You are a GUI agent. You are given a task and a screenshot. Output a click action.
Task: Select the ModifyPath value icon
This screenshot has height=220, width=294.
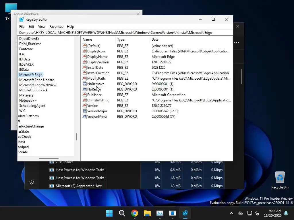click(x=84, y=78)
